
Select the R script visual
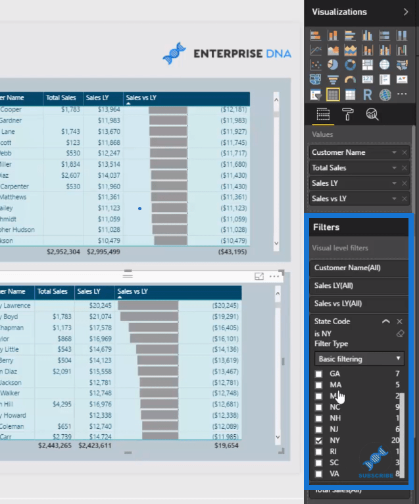(x=367, y=95)
